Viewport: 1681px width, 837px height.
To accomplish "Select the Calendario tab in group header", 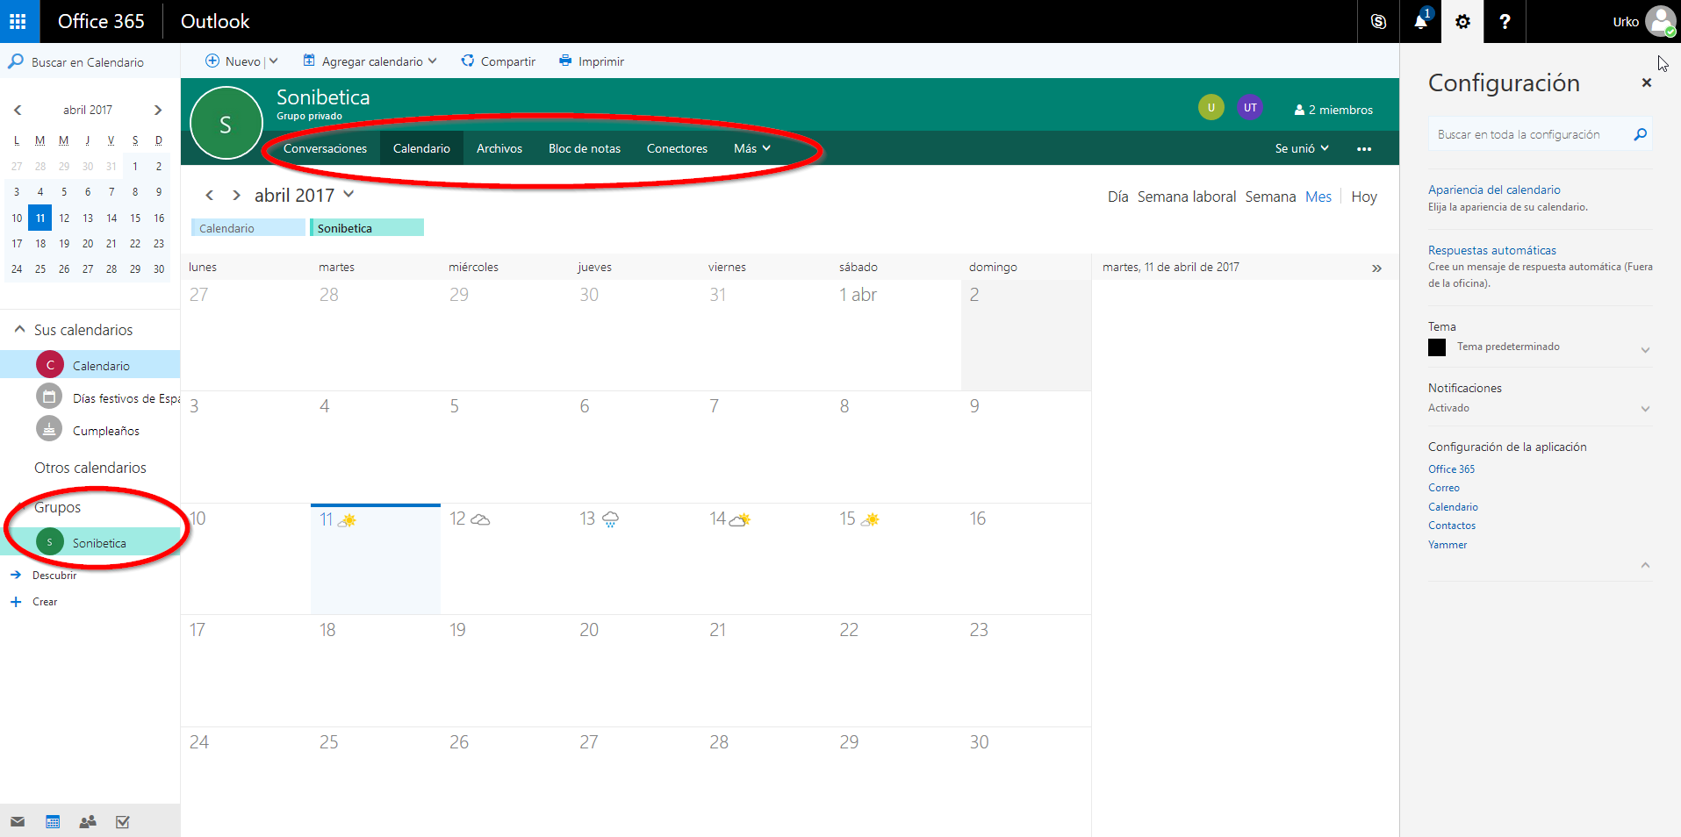I will pyautogui.click(x=421, y=148).
